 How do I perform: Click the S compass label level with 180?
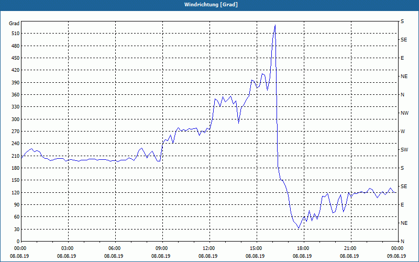point(402,168)
